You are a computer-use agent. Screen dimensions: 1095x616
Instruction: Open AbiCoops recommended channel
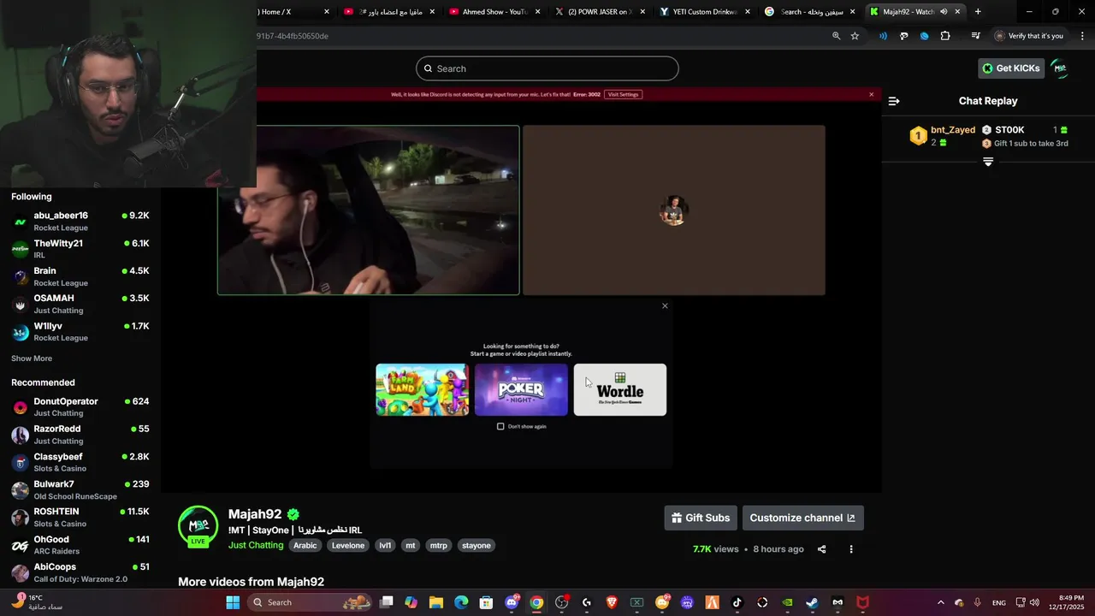pyautogui.click(x=80, y=572)
